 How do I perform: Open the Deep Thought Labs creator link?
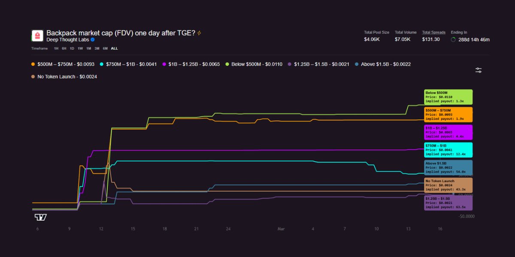point(67,39)
